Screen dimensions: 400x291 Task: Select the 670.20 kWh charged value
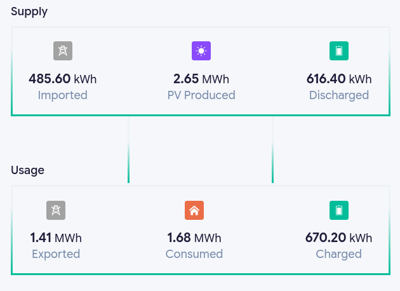coord(339,238)
